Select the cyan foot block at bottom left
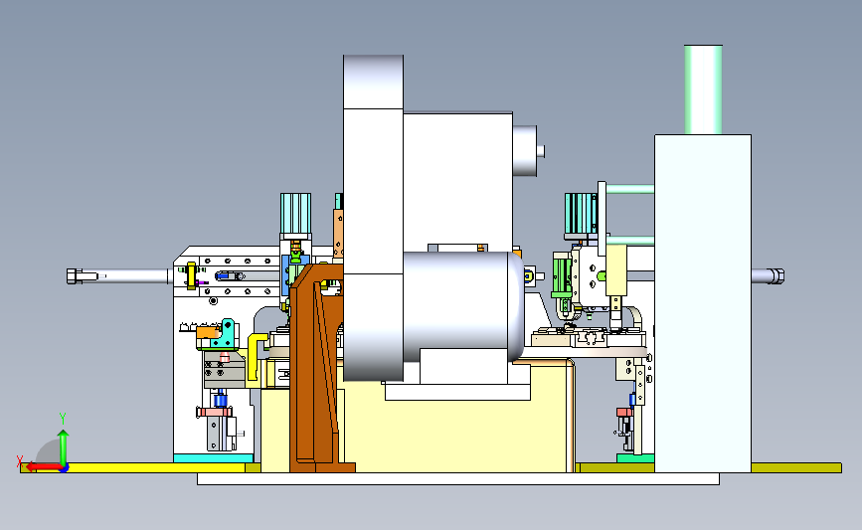Screen dimensions: 862x530 214,458
